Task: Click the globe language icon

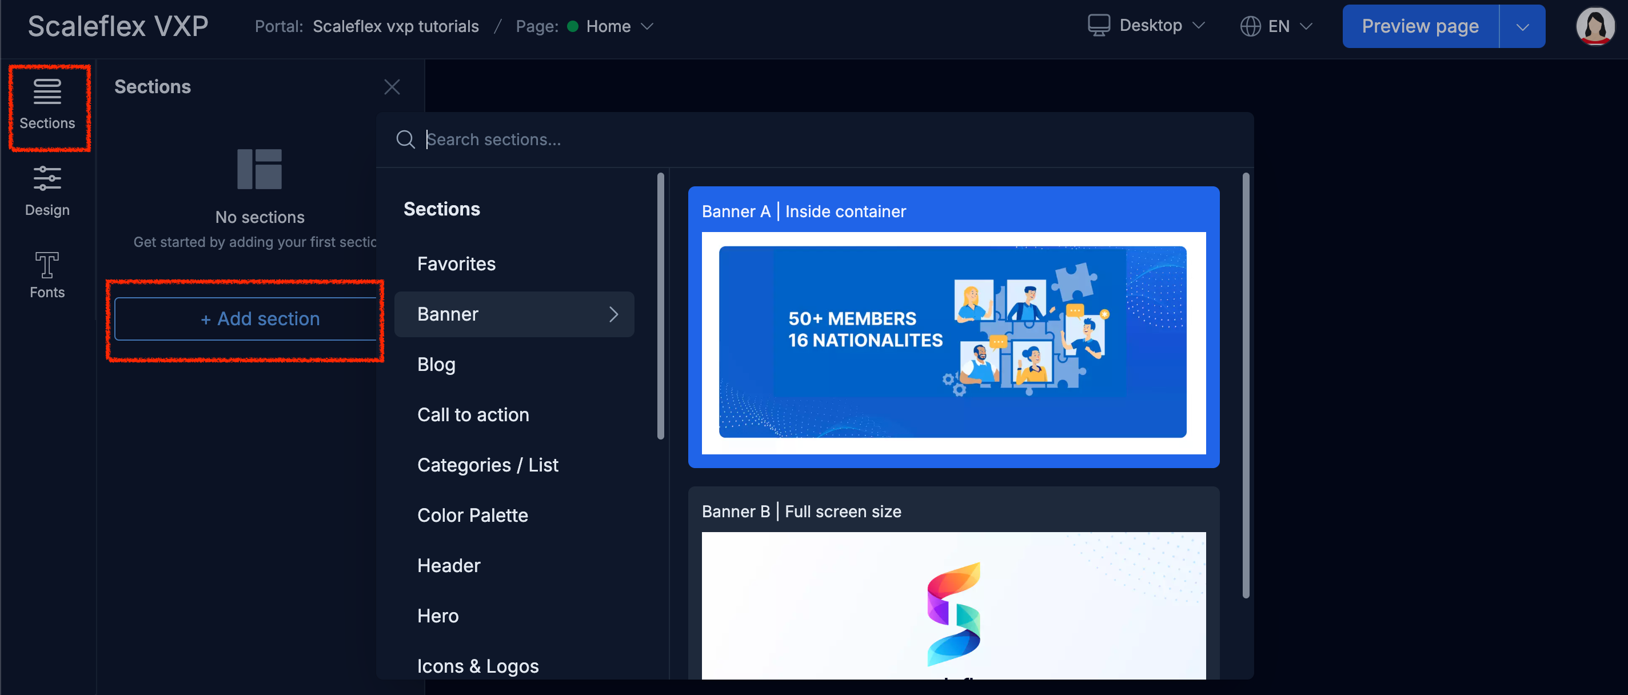Action: click(x=1250, y=26)
